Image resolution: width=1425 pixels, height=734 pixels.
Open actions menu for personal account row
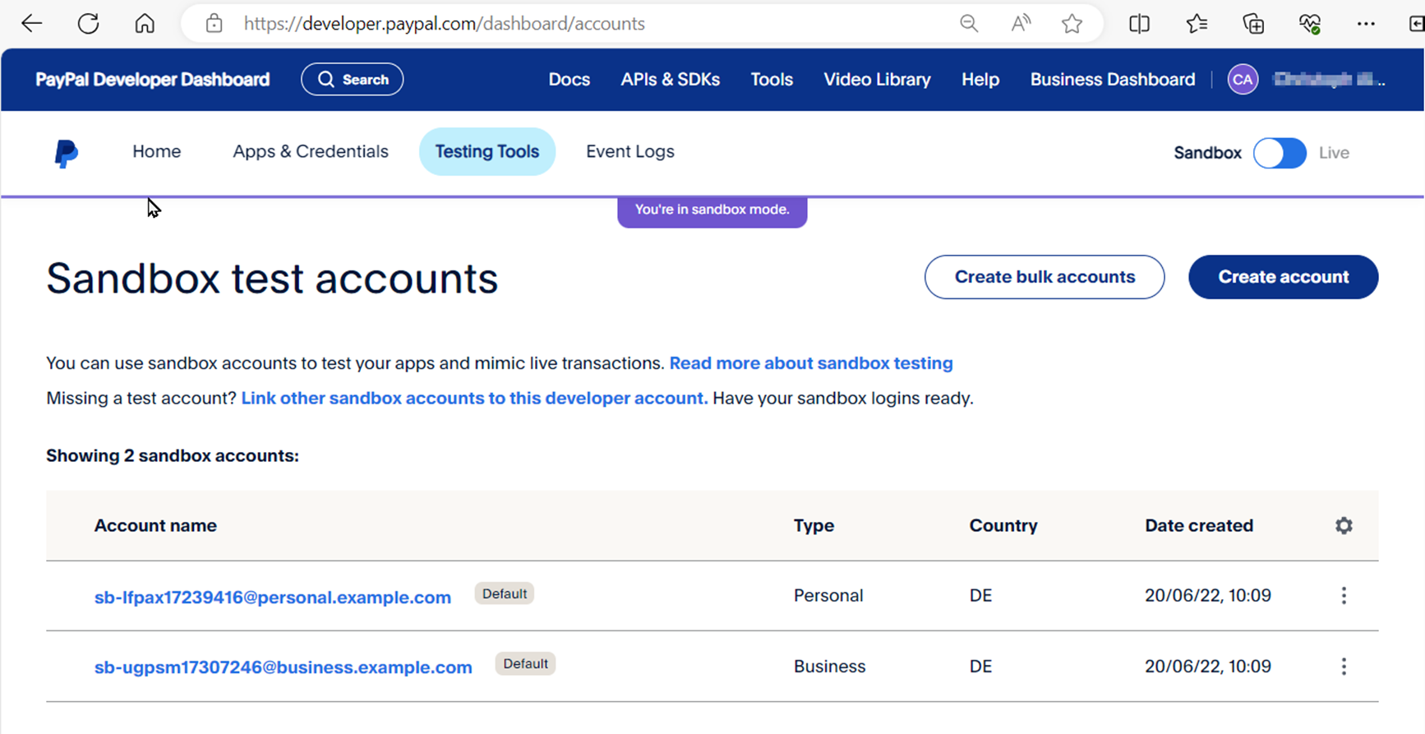pyautogui.click(x=1344, y=596)
